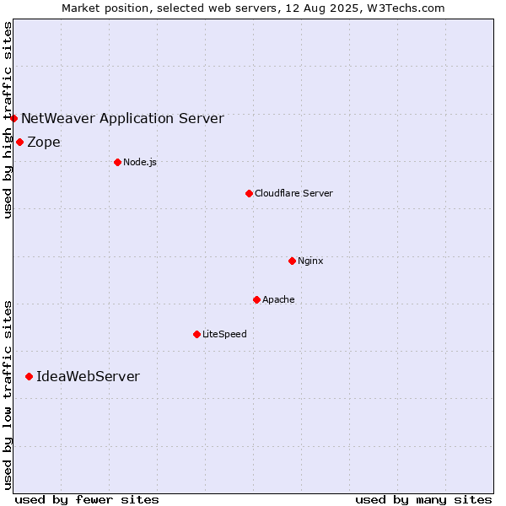The height and width of the screenshot is (506, 506).
Task: Click the 'Cloudflare Server' label
Action: tap(293, 193)
